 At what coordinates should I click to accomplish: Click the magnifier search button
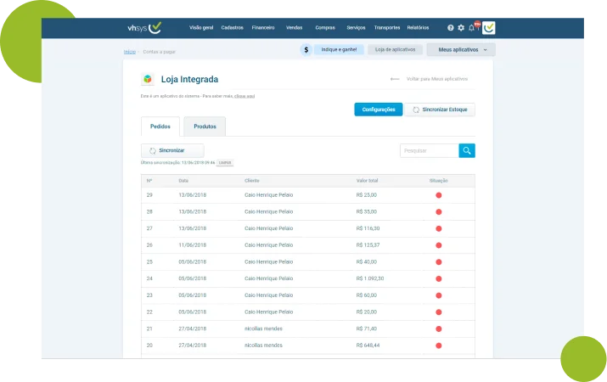[467, 150]
